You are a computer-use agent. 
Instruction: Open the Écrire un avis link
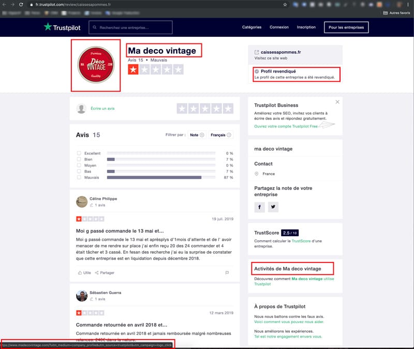click(x=102, y=108)
